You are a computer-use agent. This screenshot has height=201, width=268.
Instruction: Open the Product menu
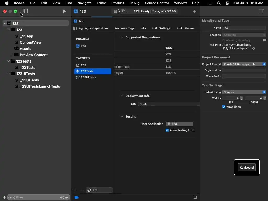click(118, 3)
